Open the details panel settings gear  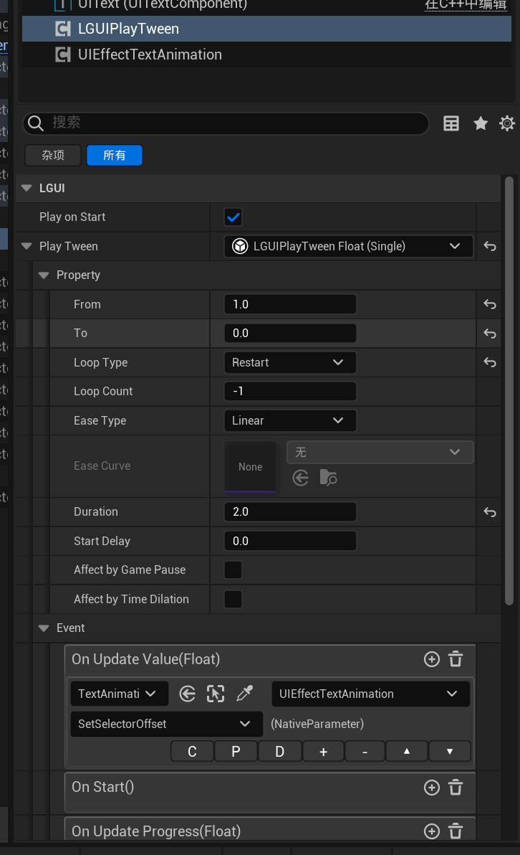click(x=507, y=123)
